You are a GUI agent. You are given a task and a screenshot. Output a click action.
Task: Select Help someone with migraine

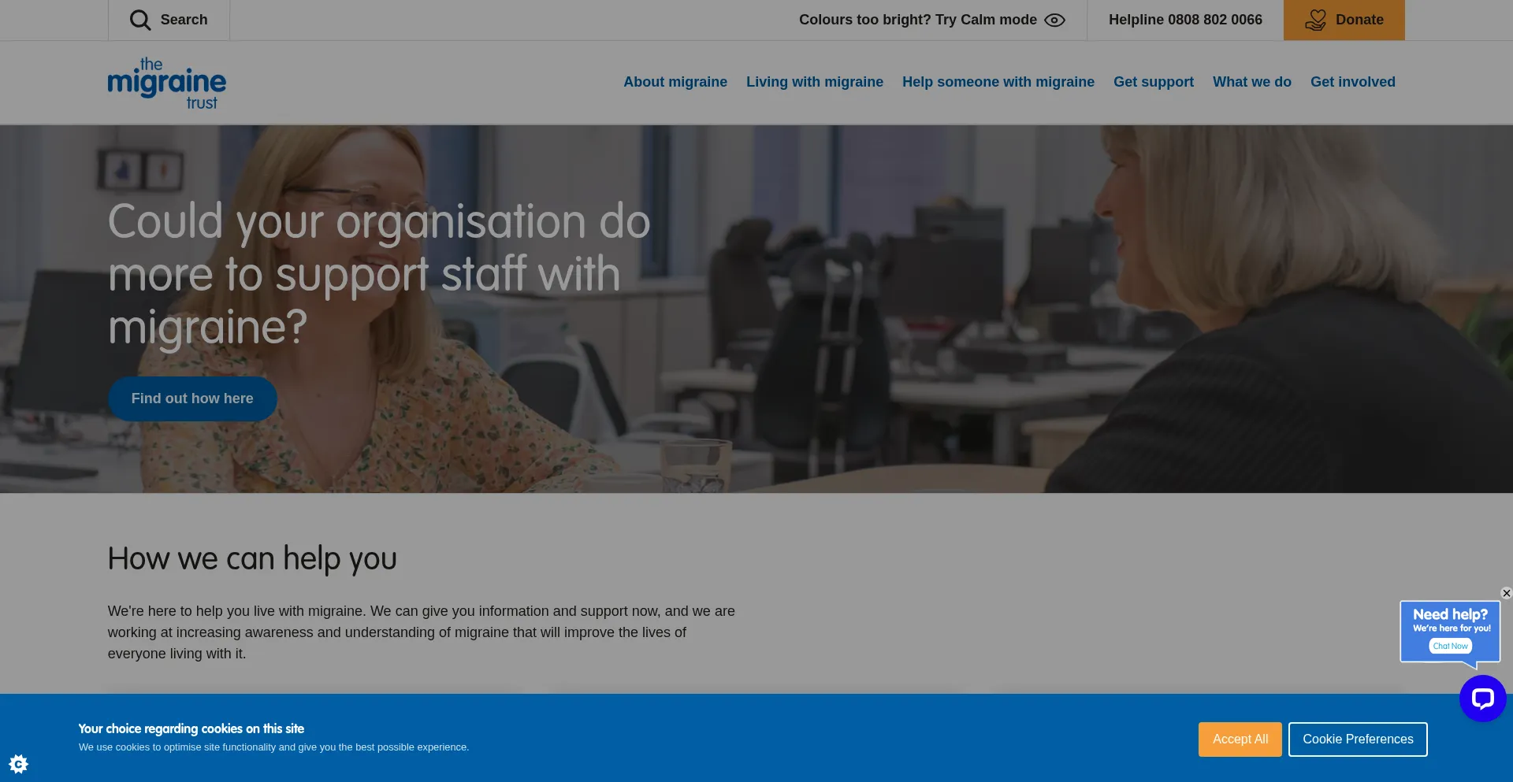coord(998,82)
